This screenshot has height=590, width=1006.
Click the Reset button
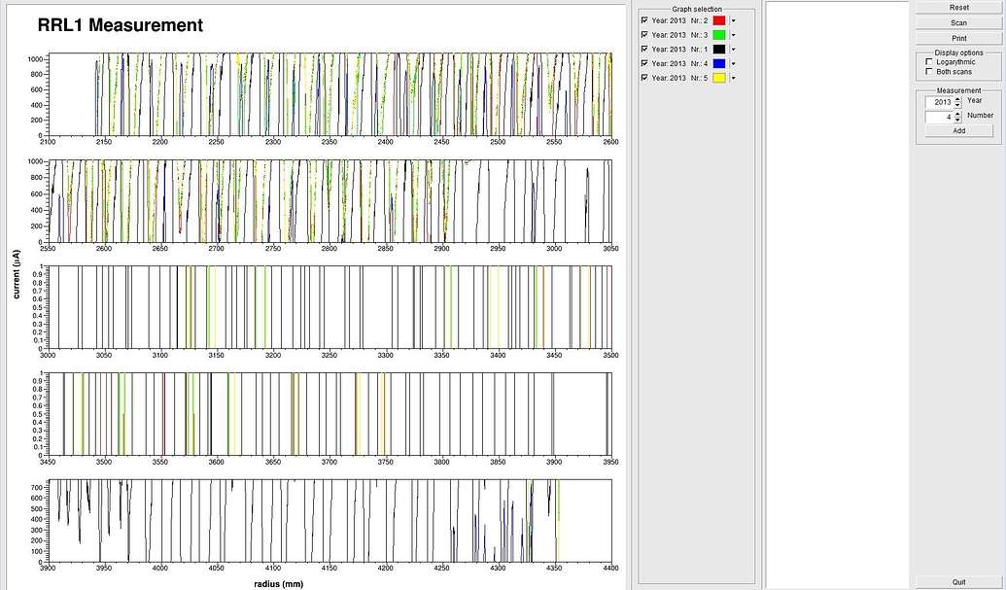(x=959, y=8)
